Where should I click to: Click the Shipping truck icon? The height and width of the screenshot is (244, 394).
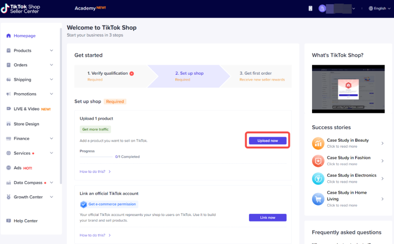(x=8, y=80)
